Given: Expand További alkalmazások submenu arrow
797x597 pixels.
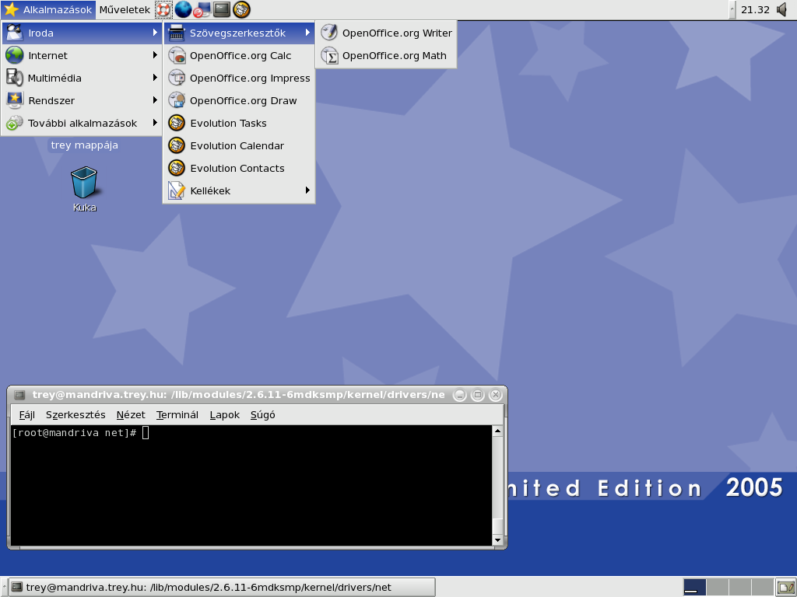Looking at the screenshot, I should (155, 123).
